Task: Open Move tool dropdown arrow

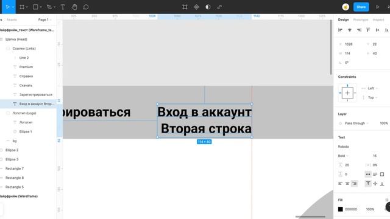Action: pyautogui.click(x=13, y=7)
